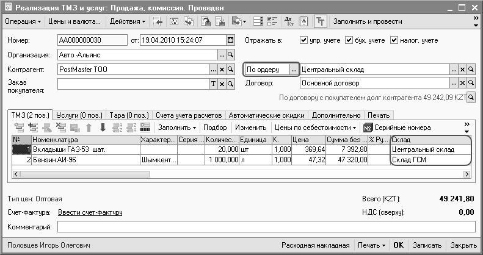Click the calendar icon beside the date field

point(230,40)
